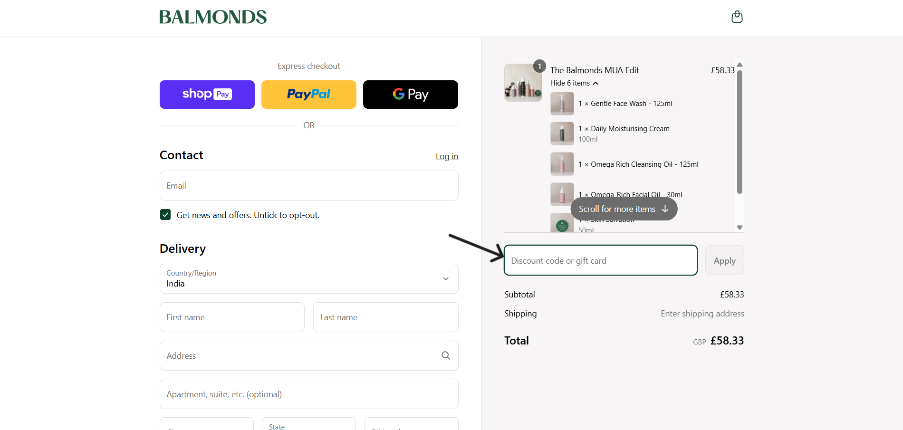Apply the discount code

point(724,260)
